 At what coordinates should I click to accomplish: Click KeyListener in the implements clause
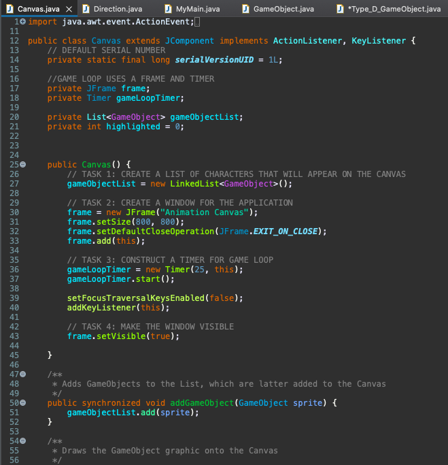[x=379, y=41]
